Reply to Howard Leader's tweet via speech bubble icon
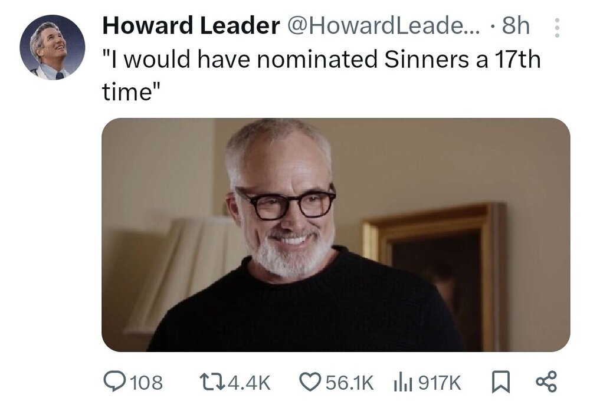The width and height of the screenshot is (590, 411). [113, 383]
